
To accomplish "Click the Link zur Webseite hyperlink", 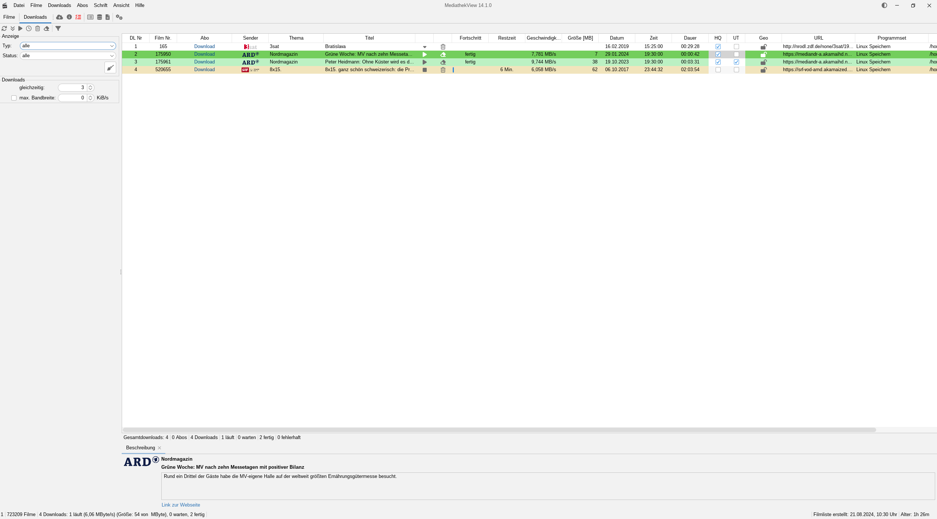I will point(181,505).
